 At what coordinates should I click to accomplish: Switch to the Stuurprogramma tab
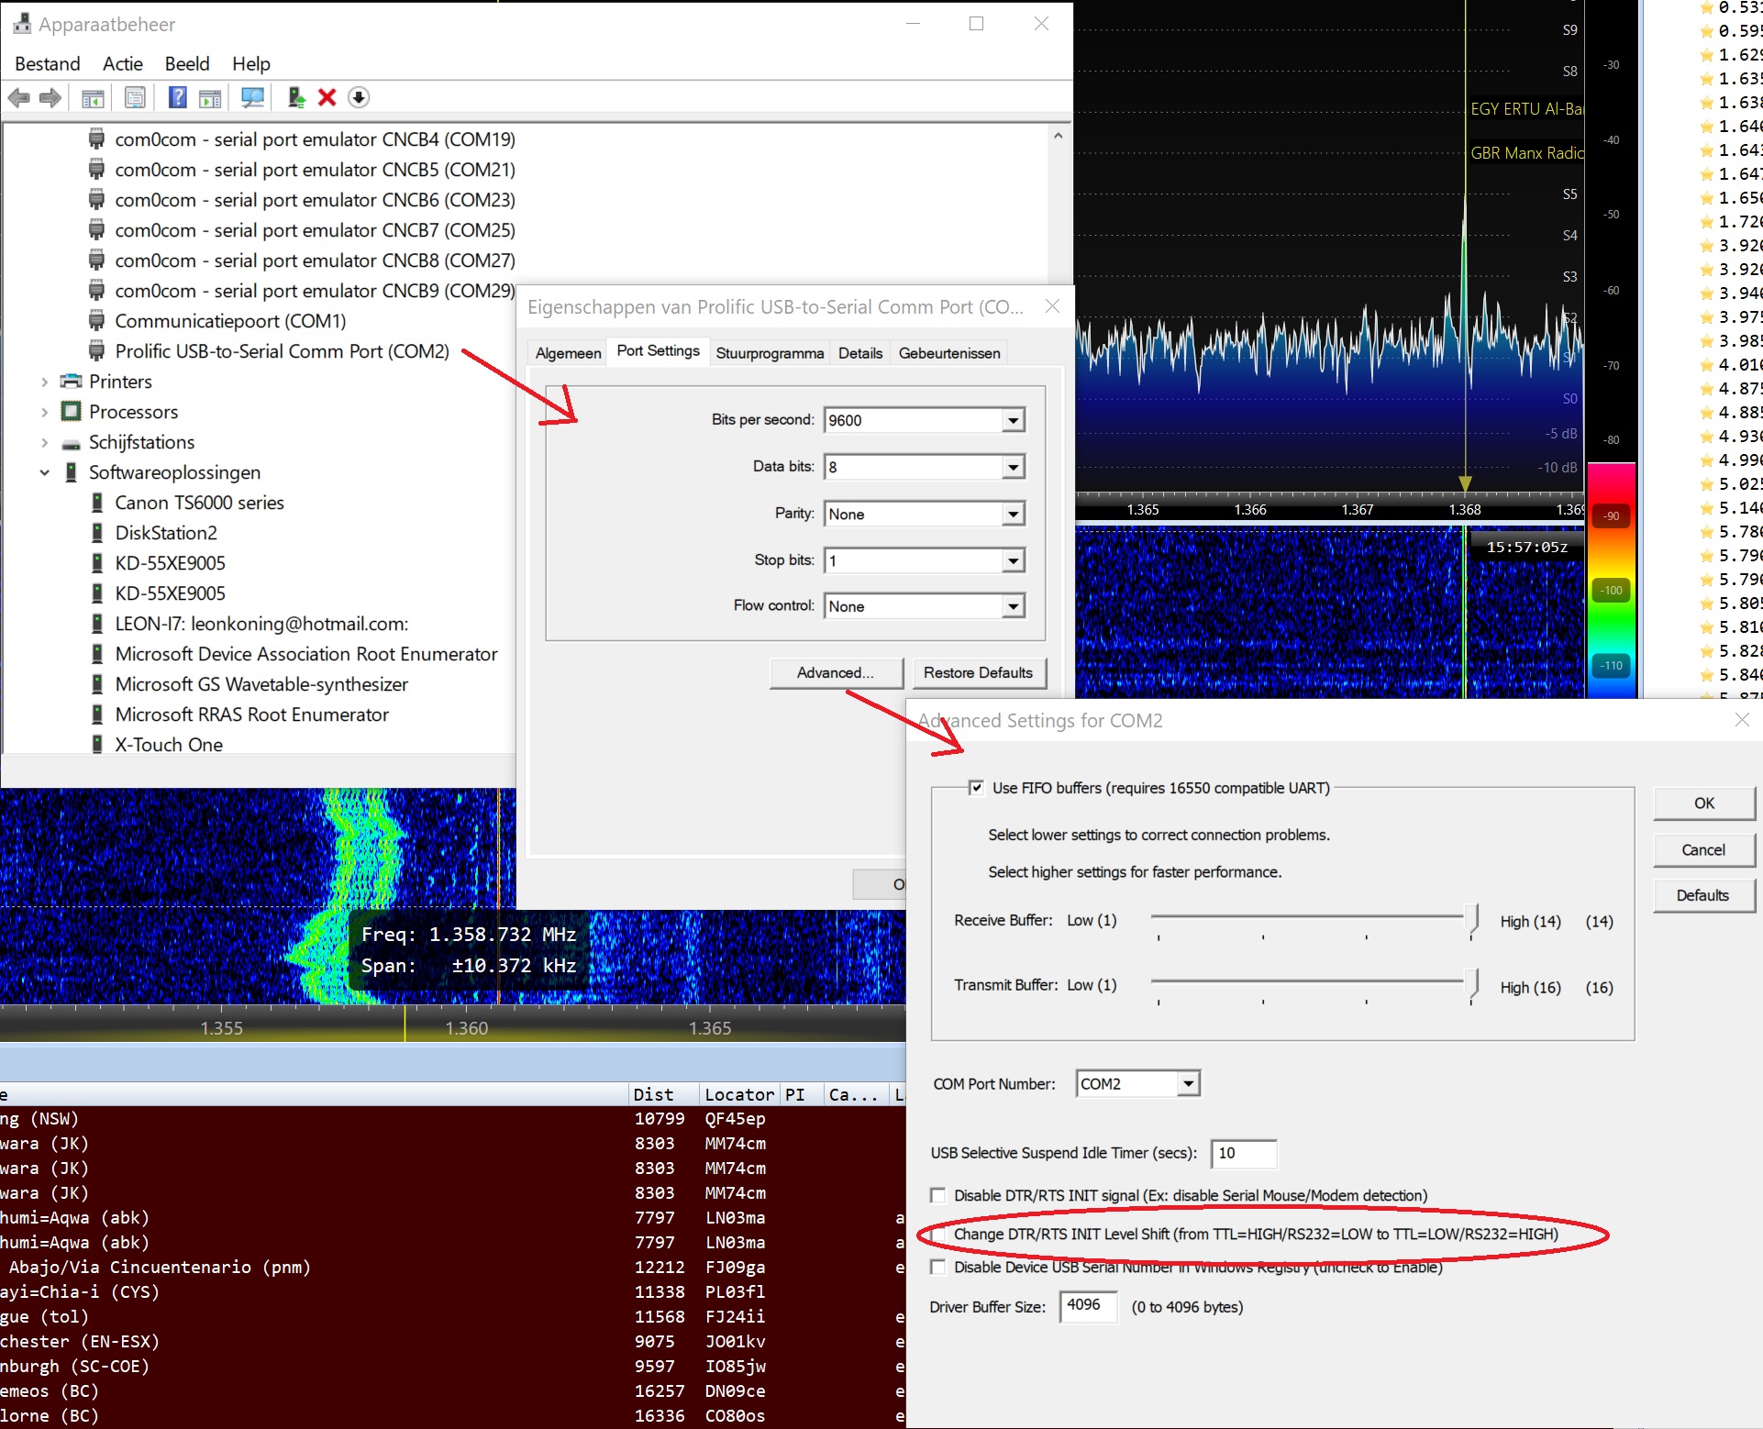769,353
